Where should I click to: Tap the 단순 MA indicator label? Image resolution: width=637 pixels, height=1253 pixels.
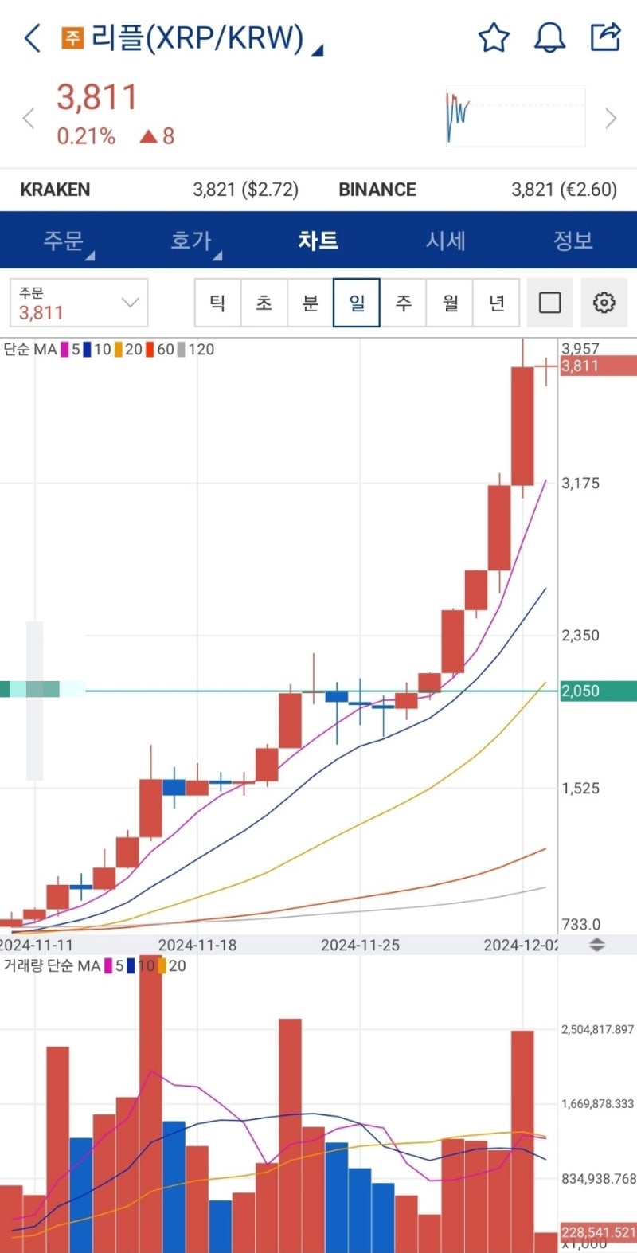tap(30, 349)
